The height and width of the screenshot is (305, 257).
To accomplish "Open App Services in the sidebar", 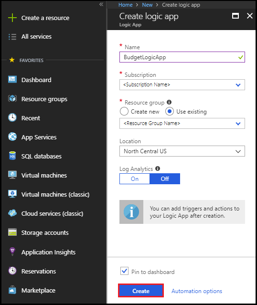I will point(39,137).
